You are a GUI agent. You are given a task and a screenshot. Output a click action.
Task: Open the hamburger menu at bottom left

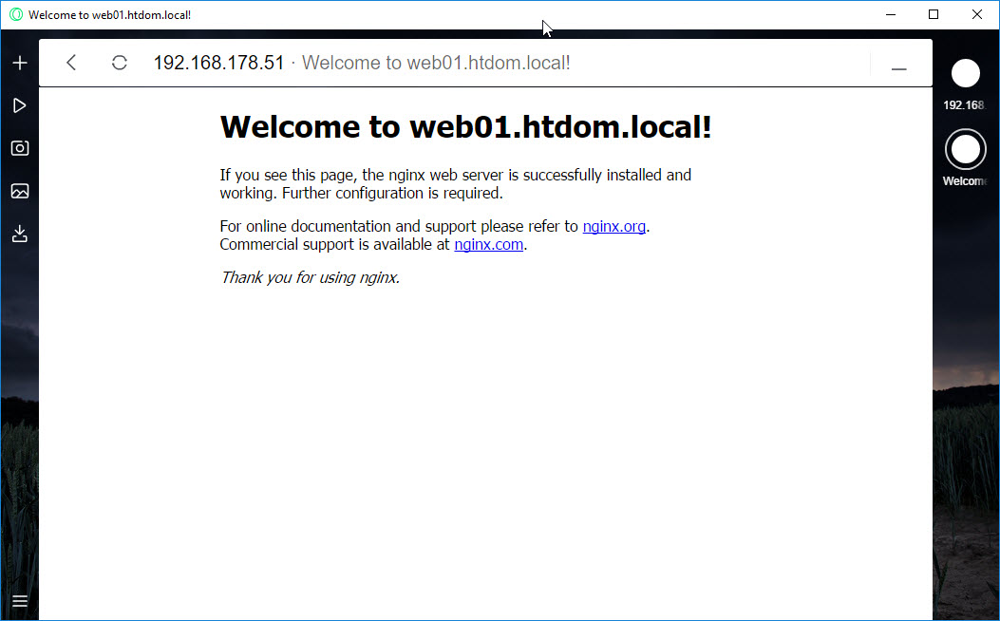(x=20, y=601)
